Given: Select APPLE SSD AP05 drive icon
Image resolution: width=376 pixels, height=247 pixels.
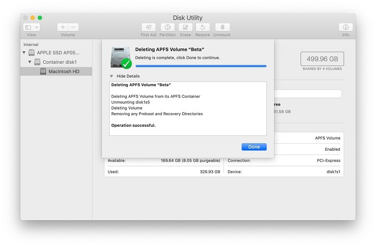Looking at the screenshot, I should [x=31, y=53].
